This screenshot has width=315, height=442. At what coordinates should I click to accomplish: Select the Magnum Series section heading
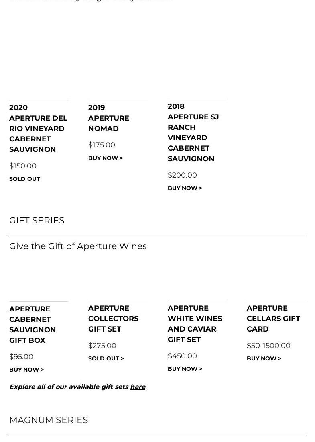(49, 420)
